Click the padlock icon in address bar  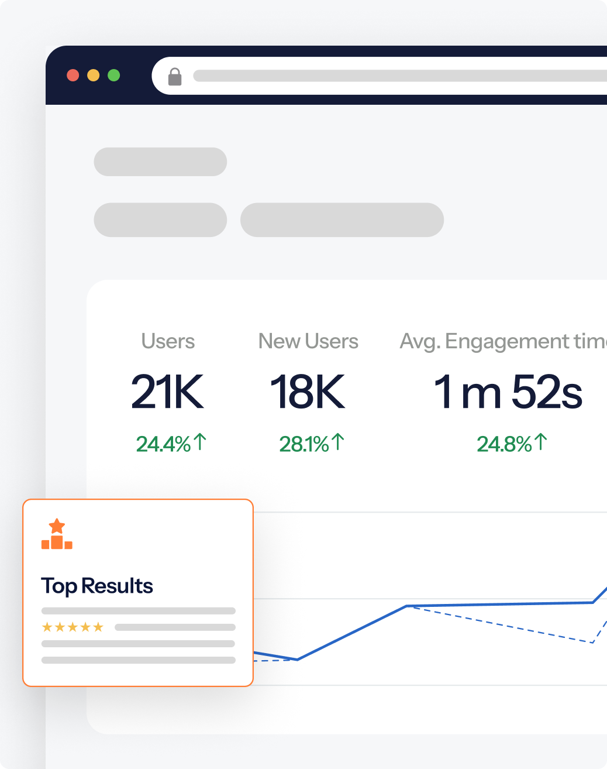[175, 77]
